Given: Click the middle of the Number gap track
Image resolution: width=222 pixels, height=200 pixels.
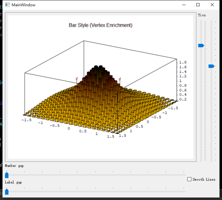Looking at the screenshot, I should coord(95,175).
